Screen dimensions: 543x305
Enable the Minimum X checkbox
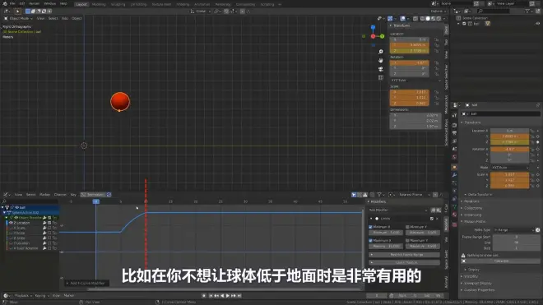[x=370, y=227]
